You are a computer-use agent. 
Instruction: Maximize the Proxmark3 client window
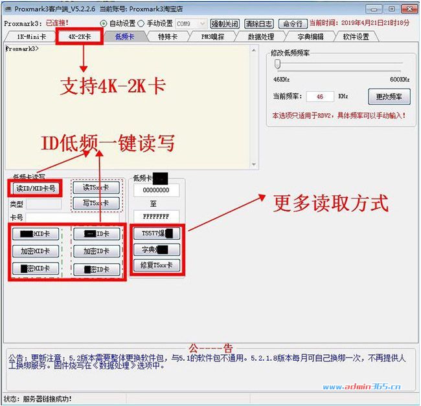pyautogui.click(x=391, y=9)
